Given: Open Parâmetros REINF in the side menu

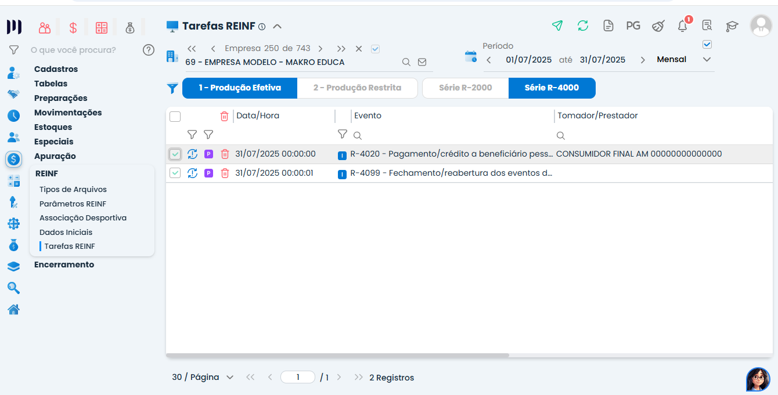Looking at the screenshot, I should pos(73,204).
